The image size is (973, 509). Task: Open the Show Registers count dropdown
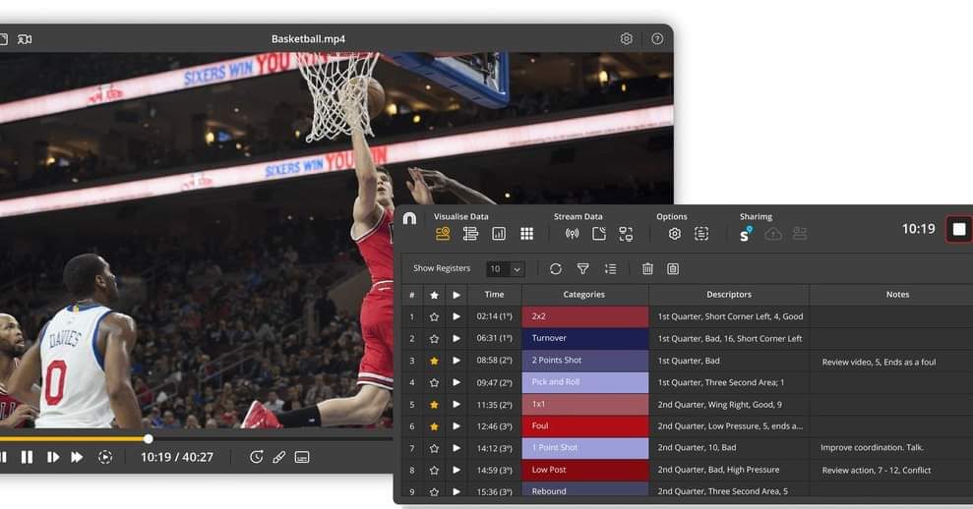click(x=505, y=268)
